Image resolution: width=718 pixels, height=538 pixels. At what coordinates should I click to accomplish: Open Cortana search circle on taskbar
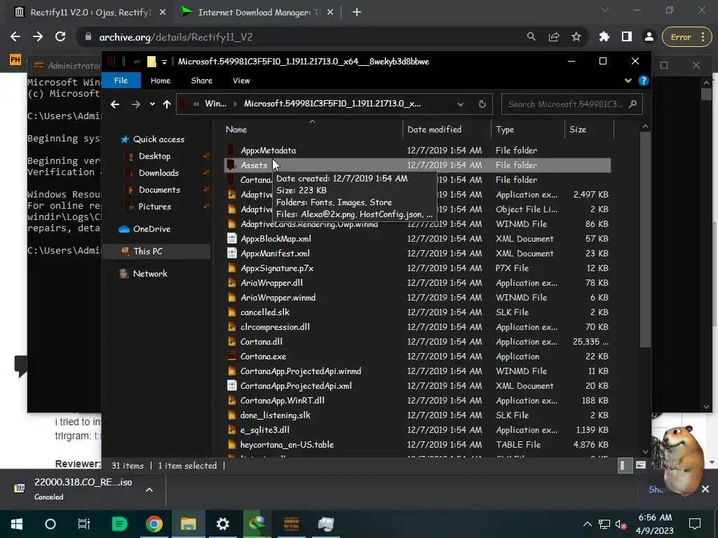50,524
